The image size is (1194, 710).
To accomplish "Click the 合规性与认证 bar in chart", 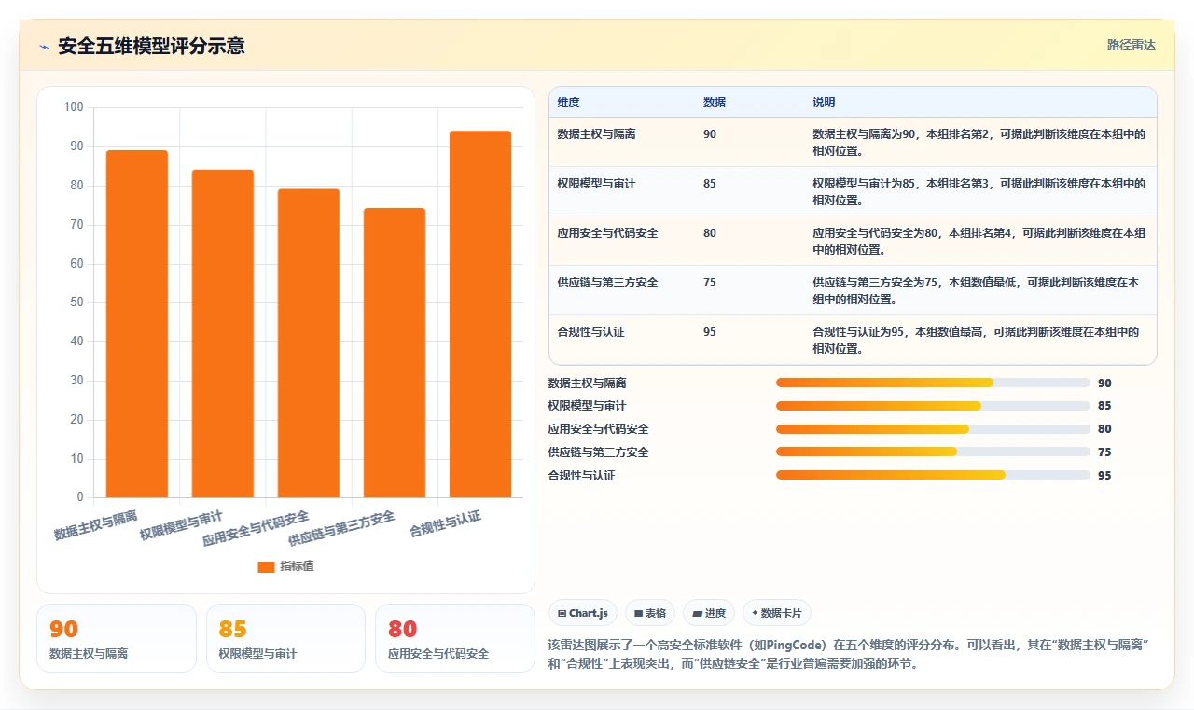I will pos(480,314).
